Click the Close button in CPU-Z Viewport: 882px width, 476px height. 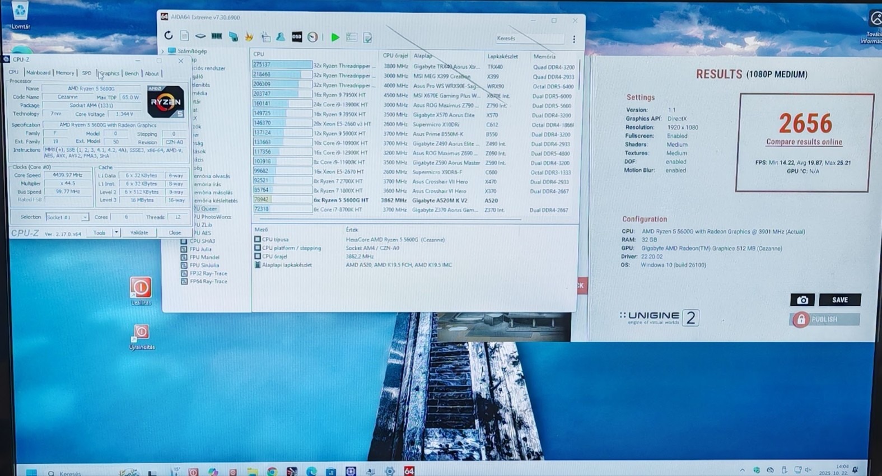175,232
